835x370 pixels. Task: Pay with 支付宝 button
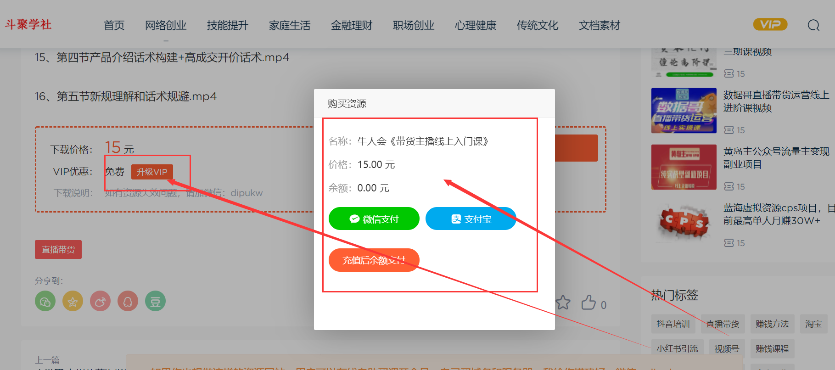[x=471, y=219]
